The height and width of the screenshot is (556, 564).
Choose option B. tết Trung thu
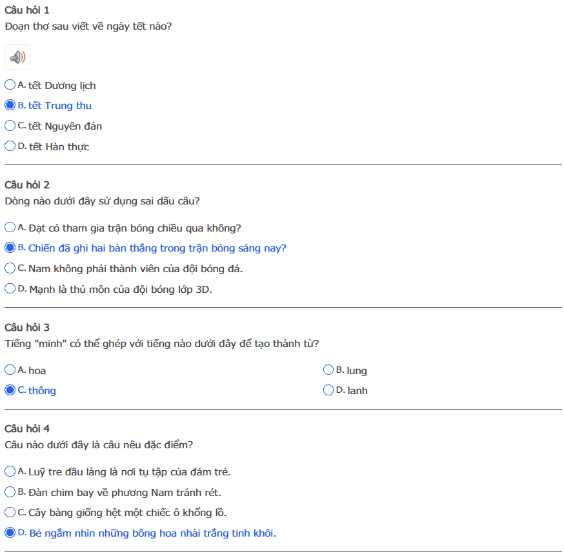pyautogui.click(x=10, y=105)
